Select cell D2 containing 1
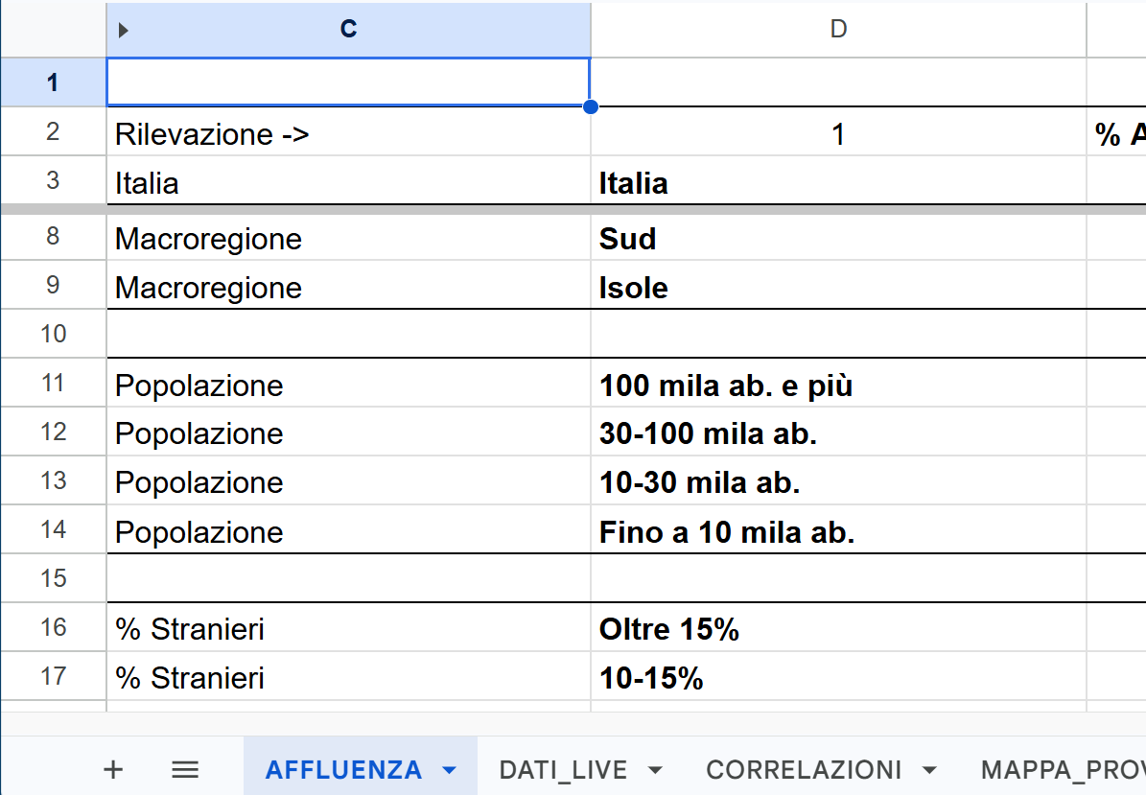Screen dimensions: 1146x795 838,131
